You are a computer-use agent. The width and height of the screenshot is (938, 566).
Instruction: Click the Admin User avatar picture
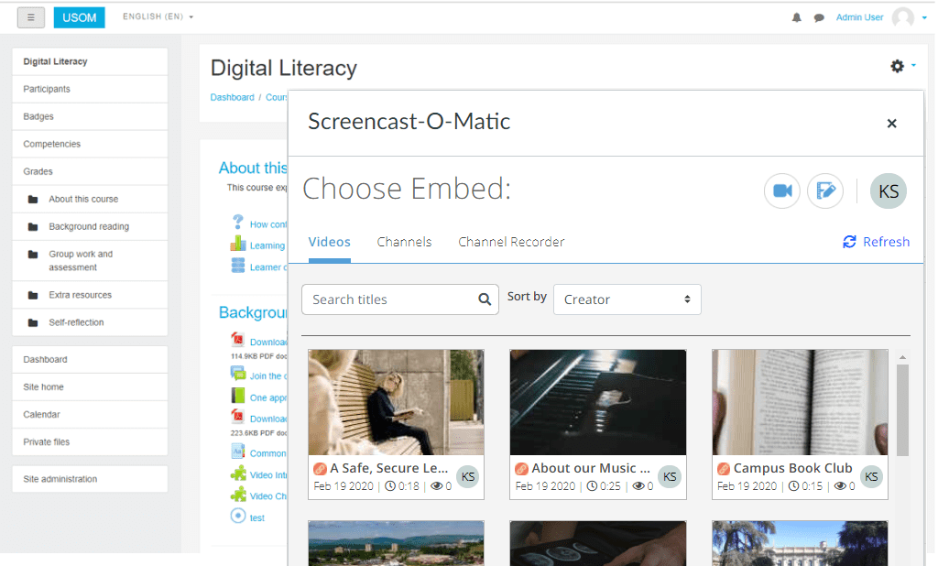coord(902,17)
